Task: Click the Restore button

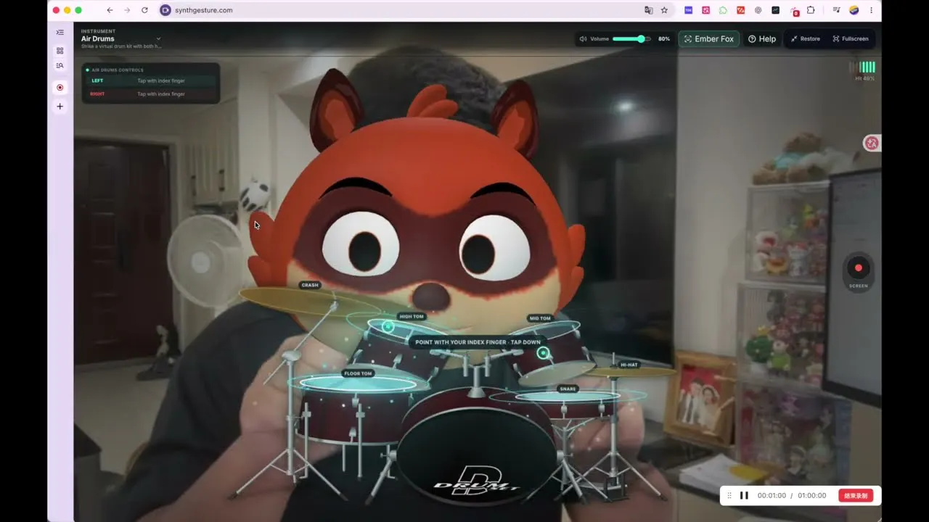Action: [806, 39]
